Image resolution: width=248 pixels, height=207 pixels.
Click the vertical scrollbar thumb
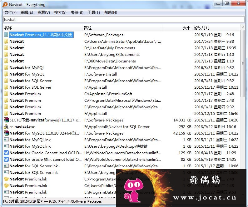(x=243, y=63)
